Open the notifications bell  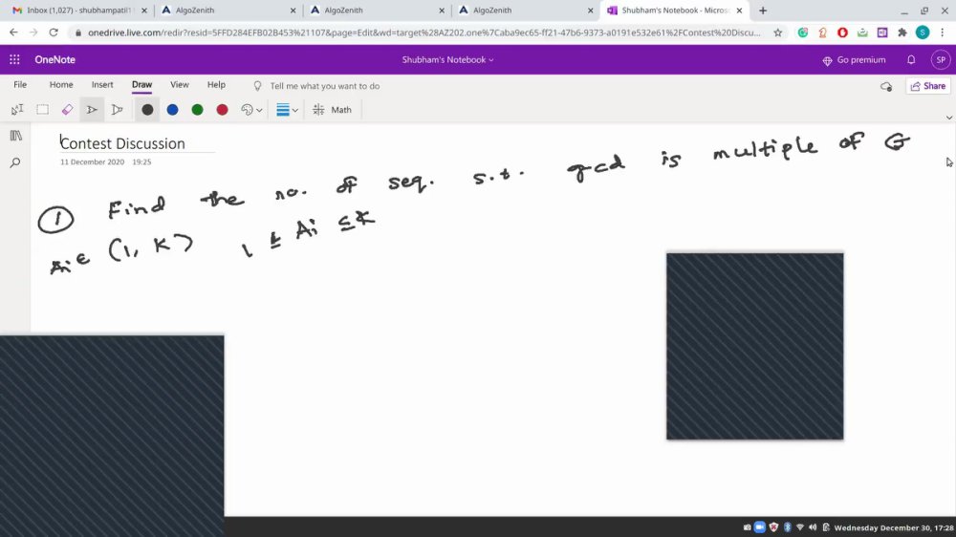pyautogui.click(x=911, y=60)
